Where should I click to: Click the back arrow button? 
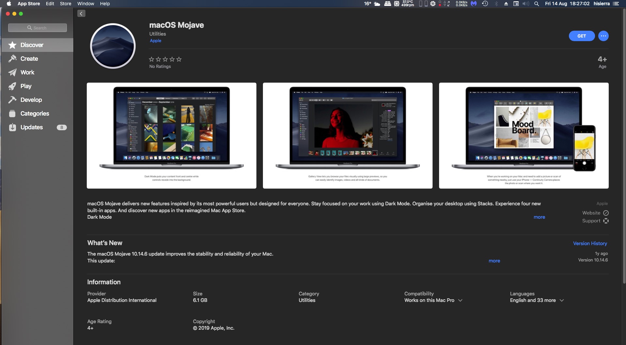point(81,13)
